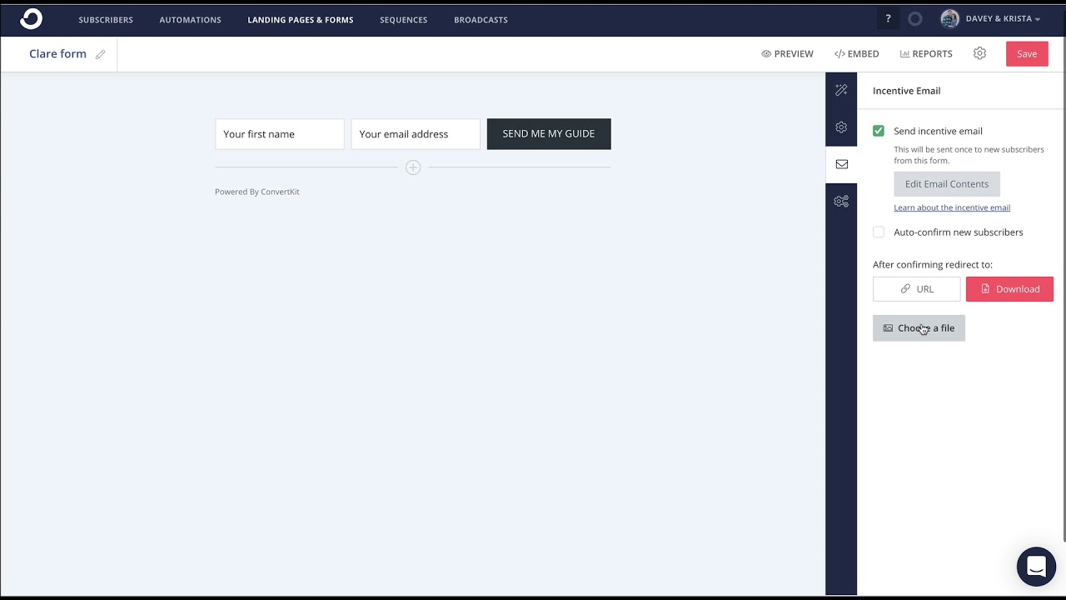
Task: Enable Auto-confirm new subscribers checkbox
Action: coord(879,232)
